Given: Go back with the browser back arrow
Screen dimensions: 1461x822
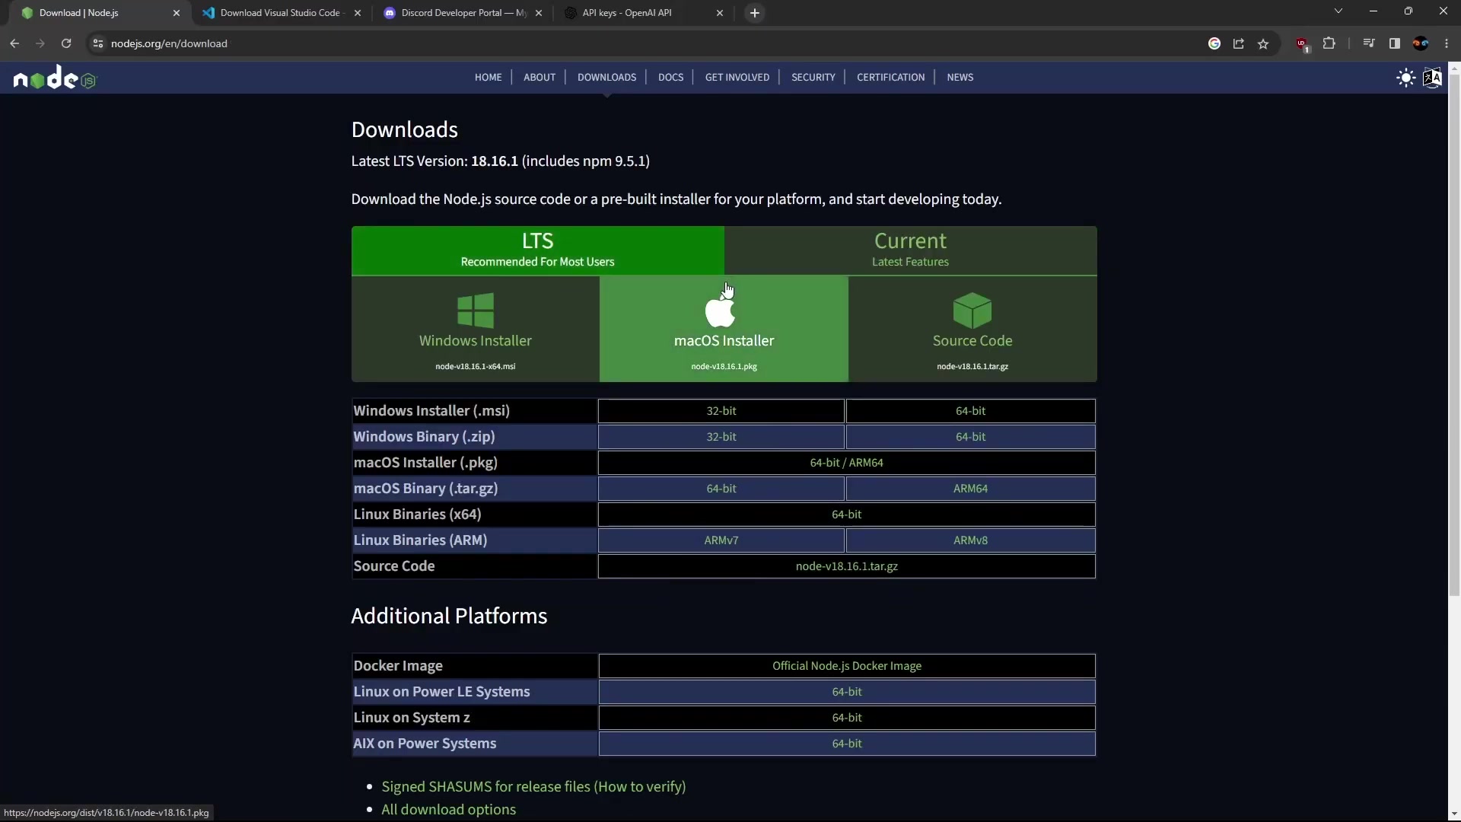Looking at the screenshot, I should (14, 43).
